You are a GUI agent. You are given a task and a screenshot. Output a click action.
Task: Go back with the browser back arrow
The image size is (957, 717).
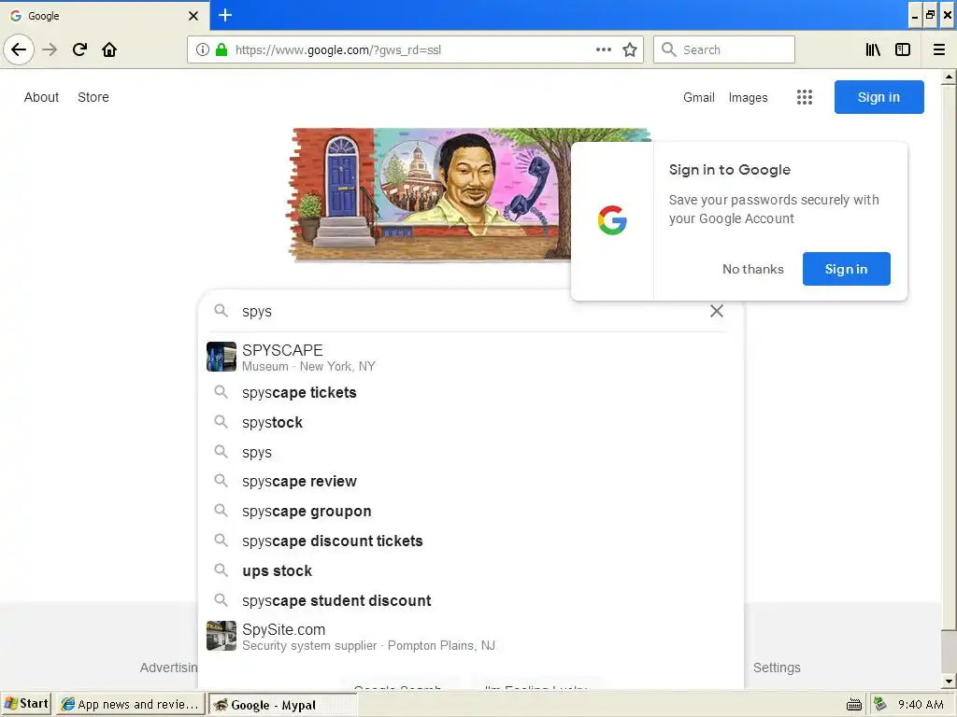19,49
